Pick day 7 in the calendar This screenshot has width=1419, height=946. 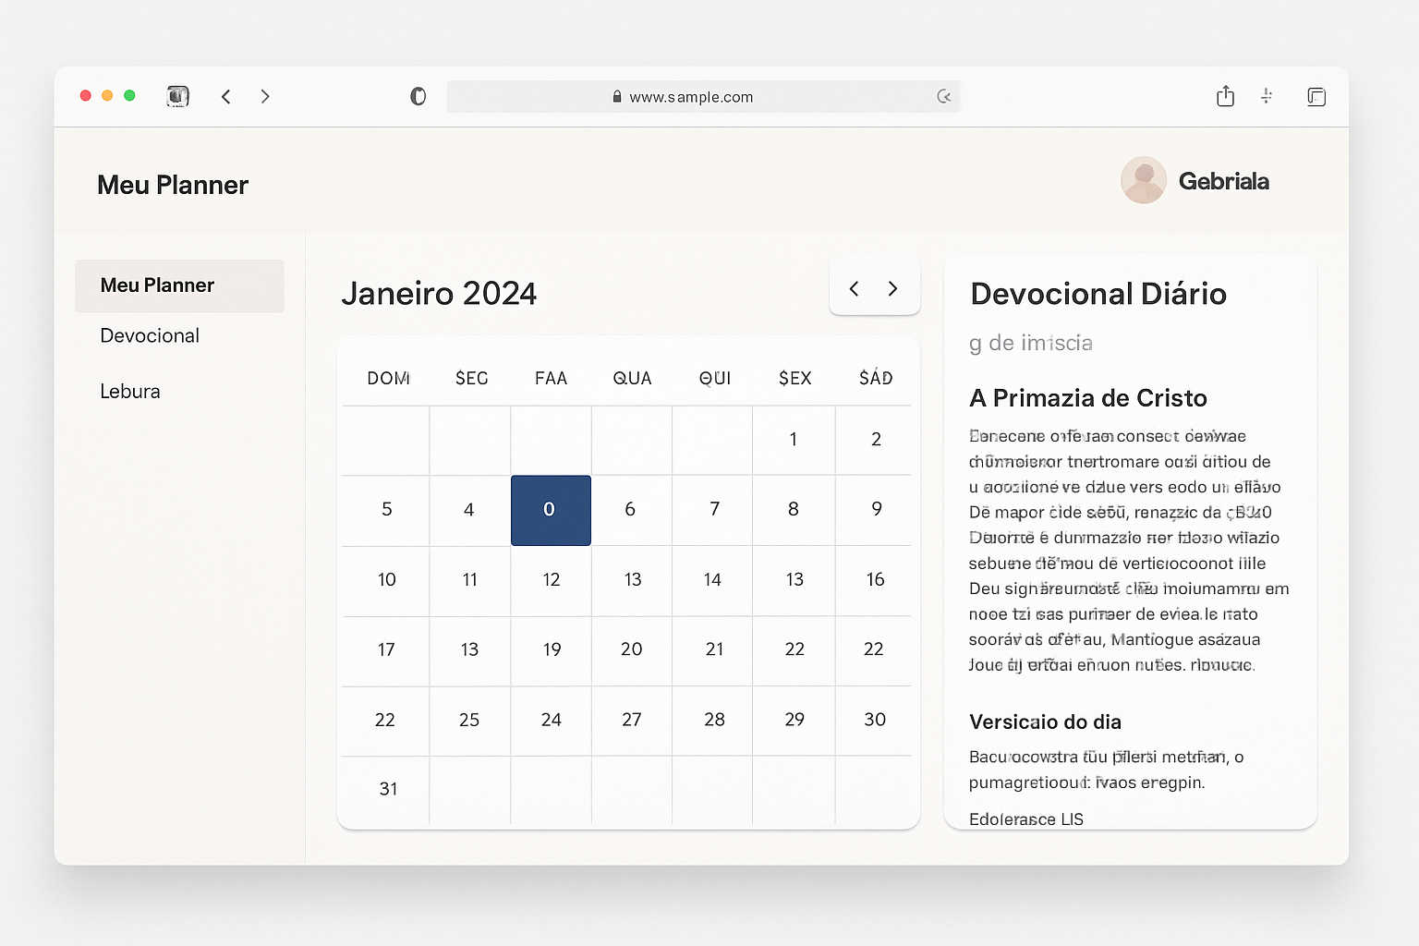[x=713, y=510]
